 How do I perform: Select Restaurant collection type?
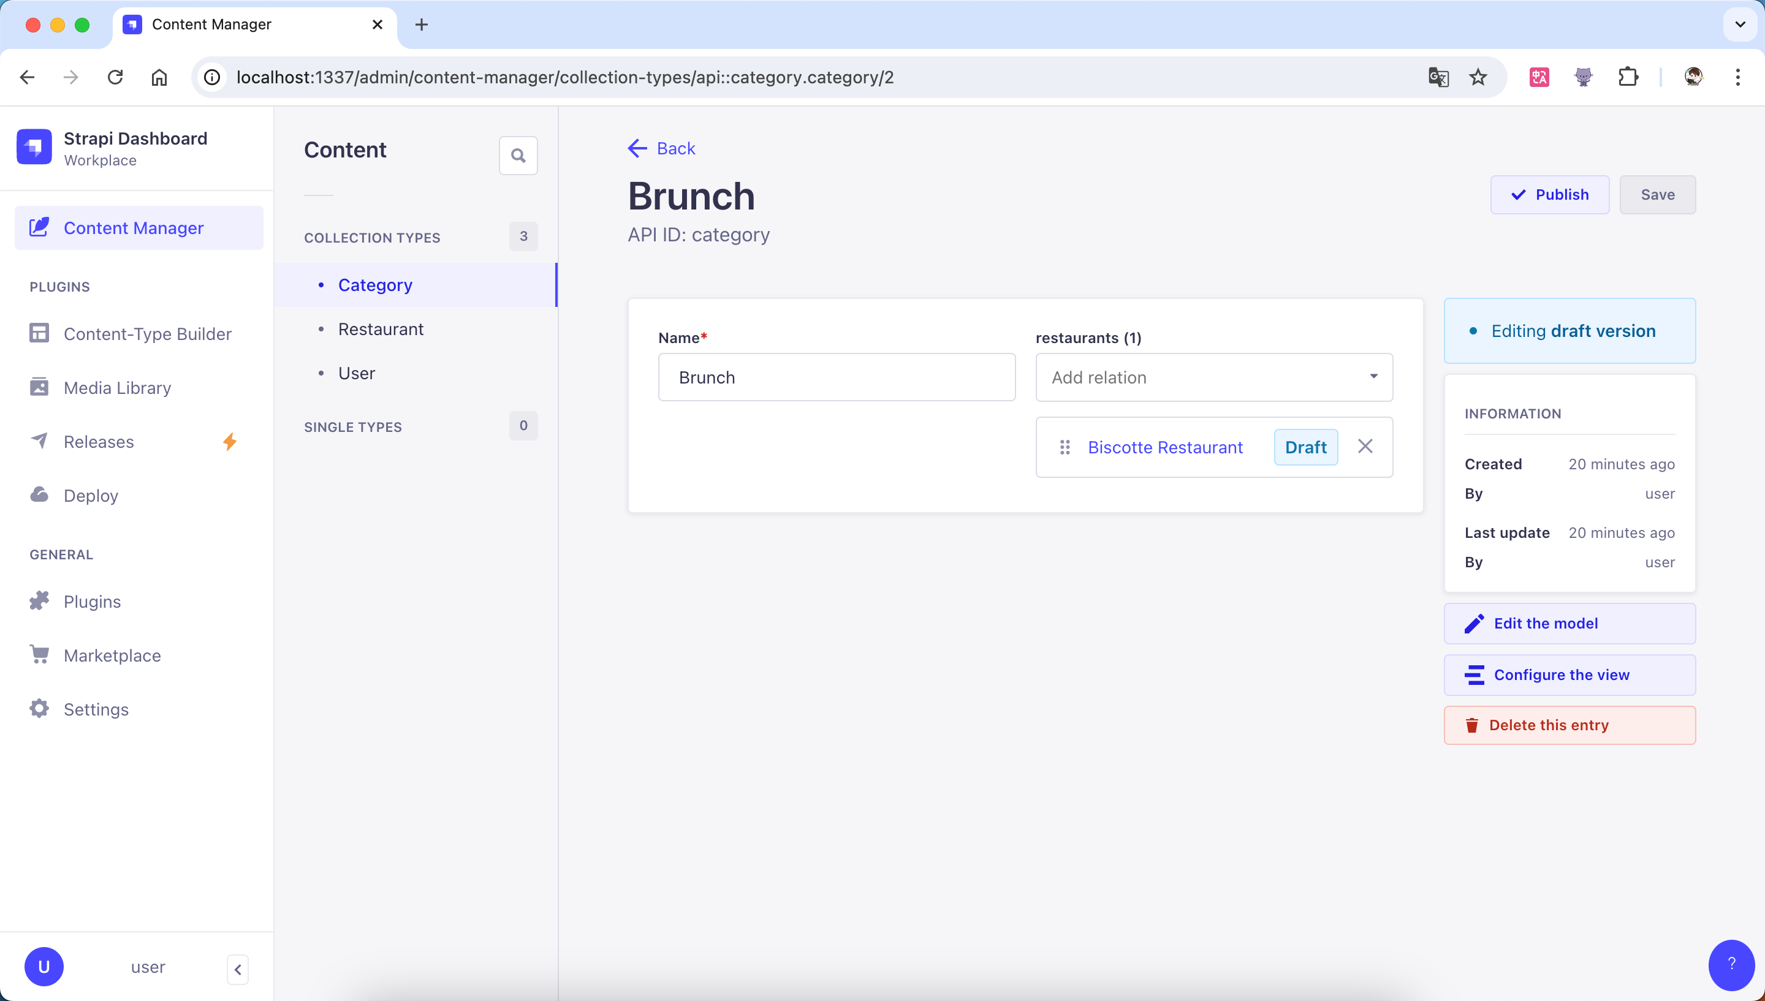click(380, 330)
